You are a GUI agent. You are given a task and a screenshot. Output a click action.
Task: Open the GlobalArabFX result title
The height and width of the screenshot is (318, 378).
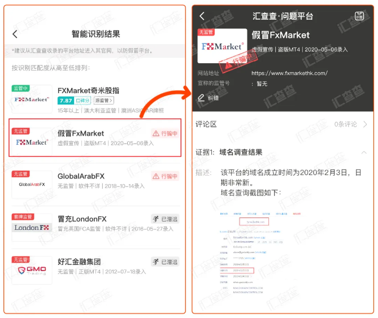[x=81, y=176]
